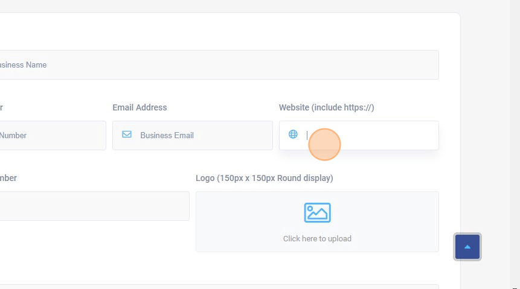Click the Email Address field label
The image size is (520, 289).
pyautogui.click(x=140, y=107)
